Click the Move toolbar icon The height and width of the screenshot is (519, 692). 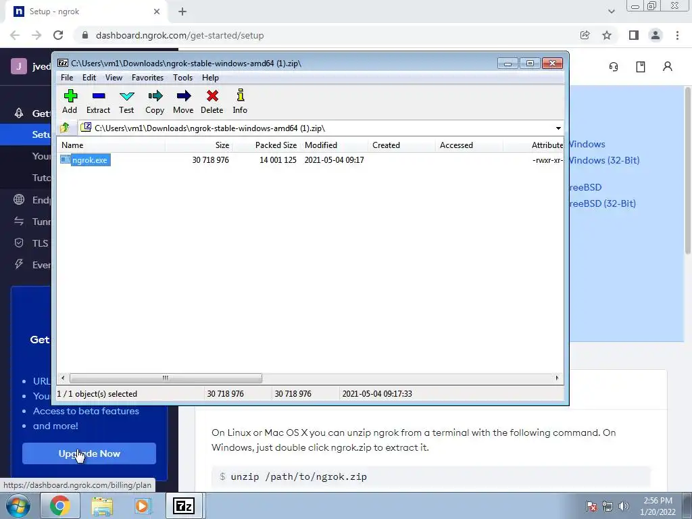coord(183,101)
